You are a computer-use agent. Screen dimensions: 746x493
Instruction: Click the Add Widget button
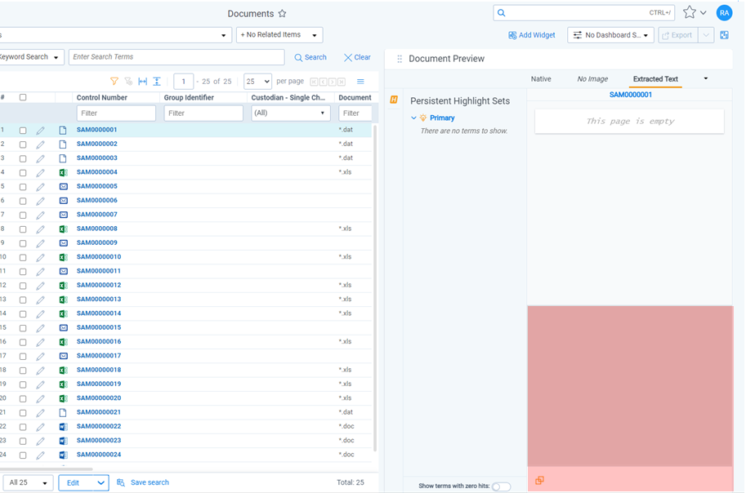(531, 35)
